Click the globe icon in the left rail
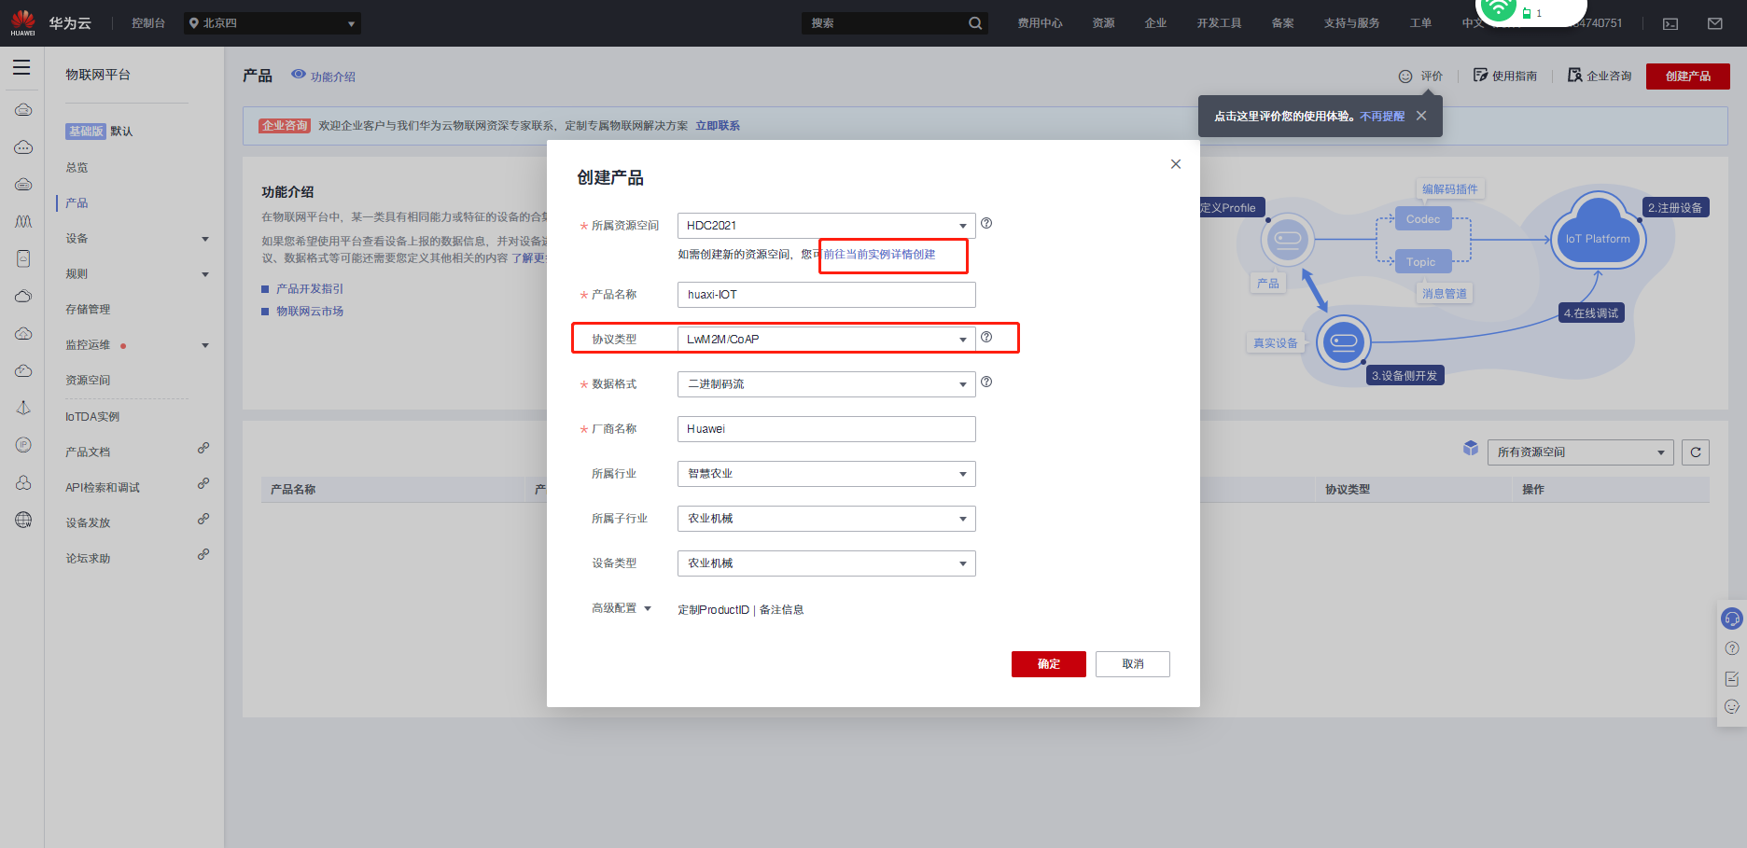Screen dimensions: 1747x848 23,520
